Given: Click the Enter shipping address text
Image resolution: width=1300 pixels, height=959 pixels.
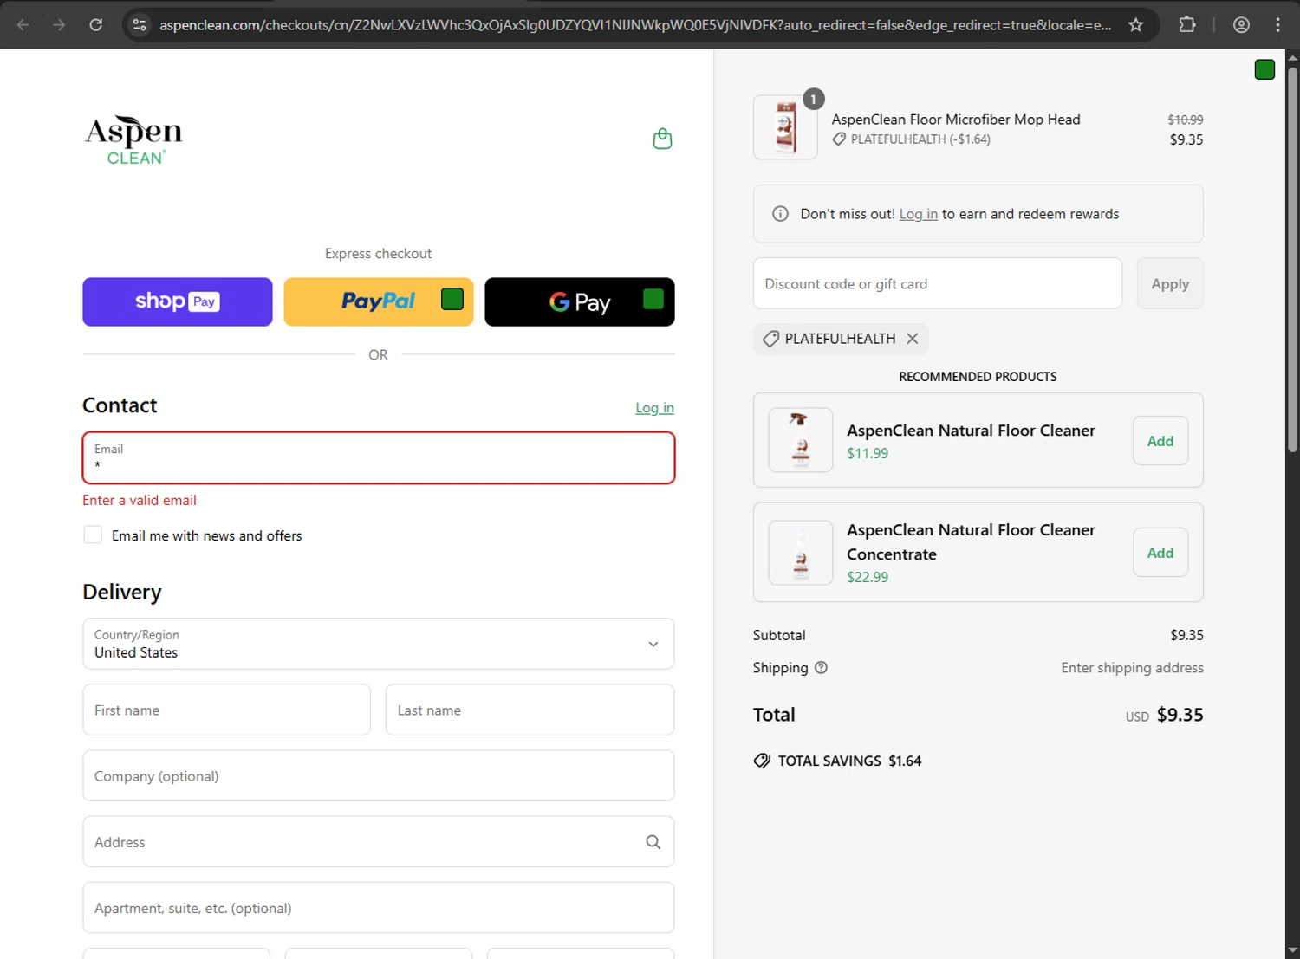Looking at the screenshot, I should coord(1132,668).
